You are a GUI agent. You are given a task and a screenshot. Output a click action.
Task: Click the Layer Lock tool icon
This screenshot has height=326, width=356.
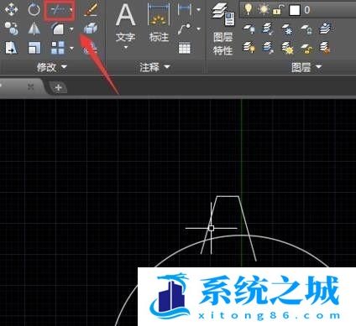[306, 29]
